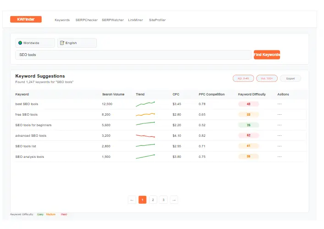324x229 pixels.
Task: Click difficulty badge for free SEO tools
Action: pyautogui.click(x=248, y=114)
